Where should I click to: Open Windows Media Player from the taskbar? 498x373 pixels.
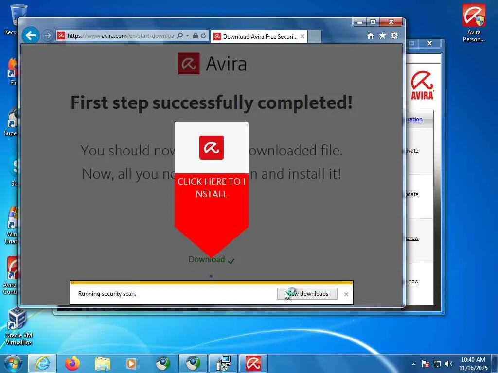coord(131,363)
